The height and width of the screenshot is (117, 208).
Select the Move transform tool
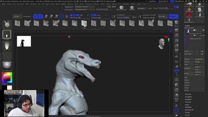(x=46, y=17)
